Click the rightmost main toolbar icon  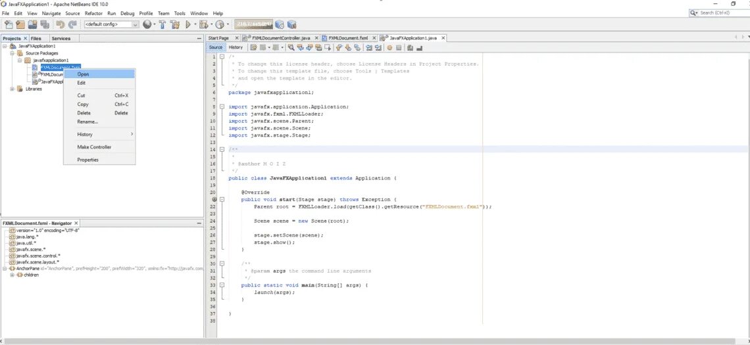291,24
